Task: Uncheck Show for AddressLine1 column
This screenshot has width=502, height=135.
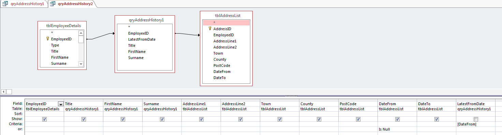Action: click(x=201, y=119)
